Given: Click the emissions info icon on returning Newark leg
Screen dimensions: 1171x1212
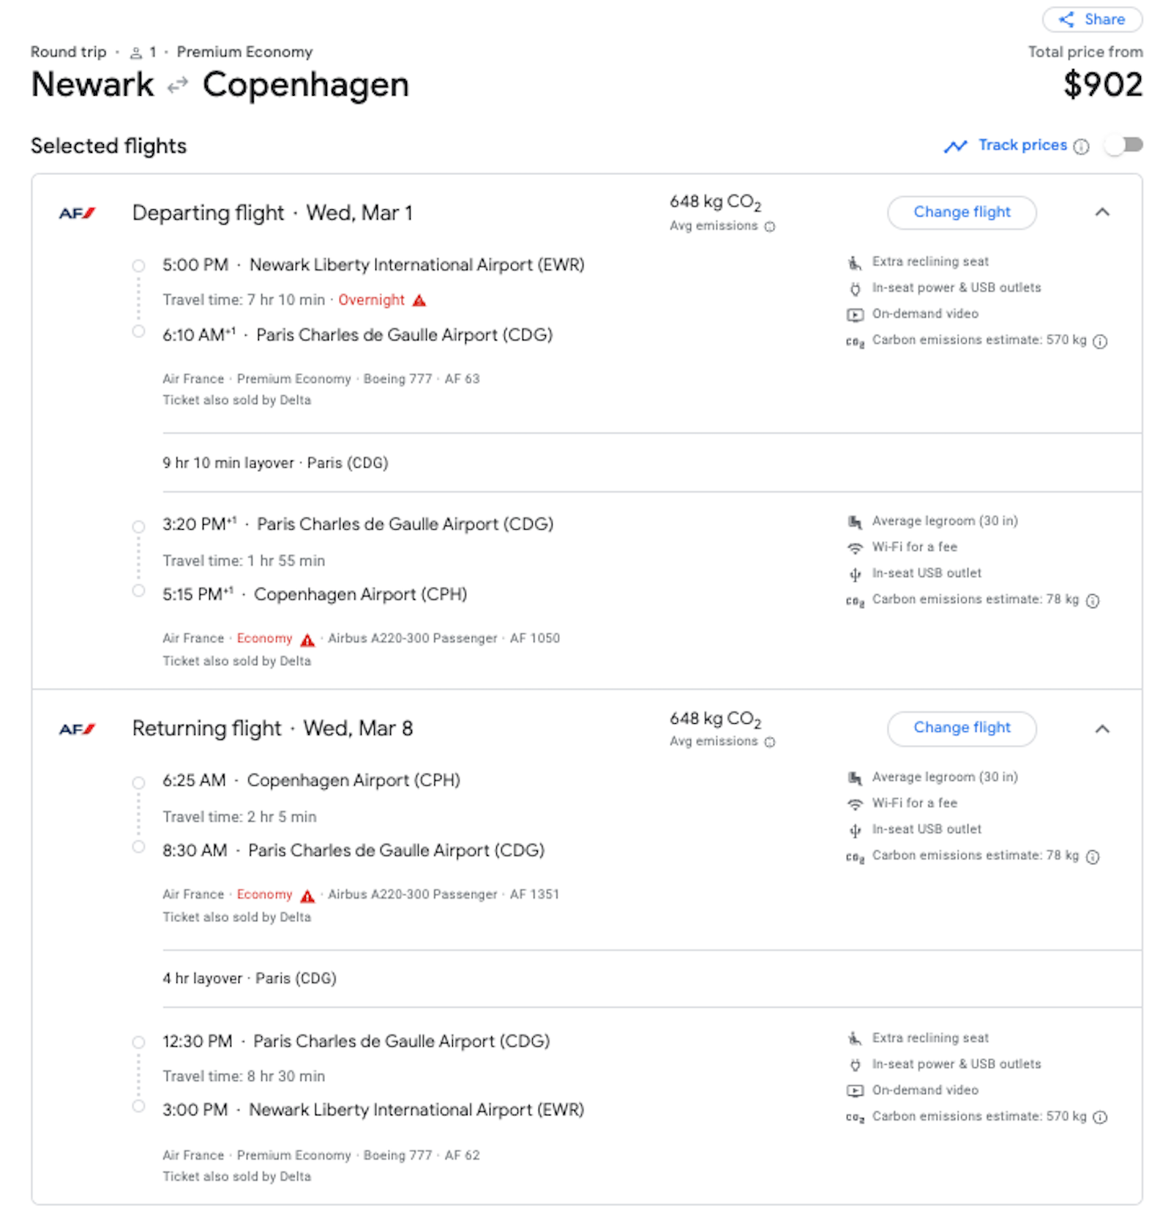Looking at the screenshot, I should [1099, 1117].
